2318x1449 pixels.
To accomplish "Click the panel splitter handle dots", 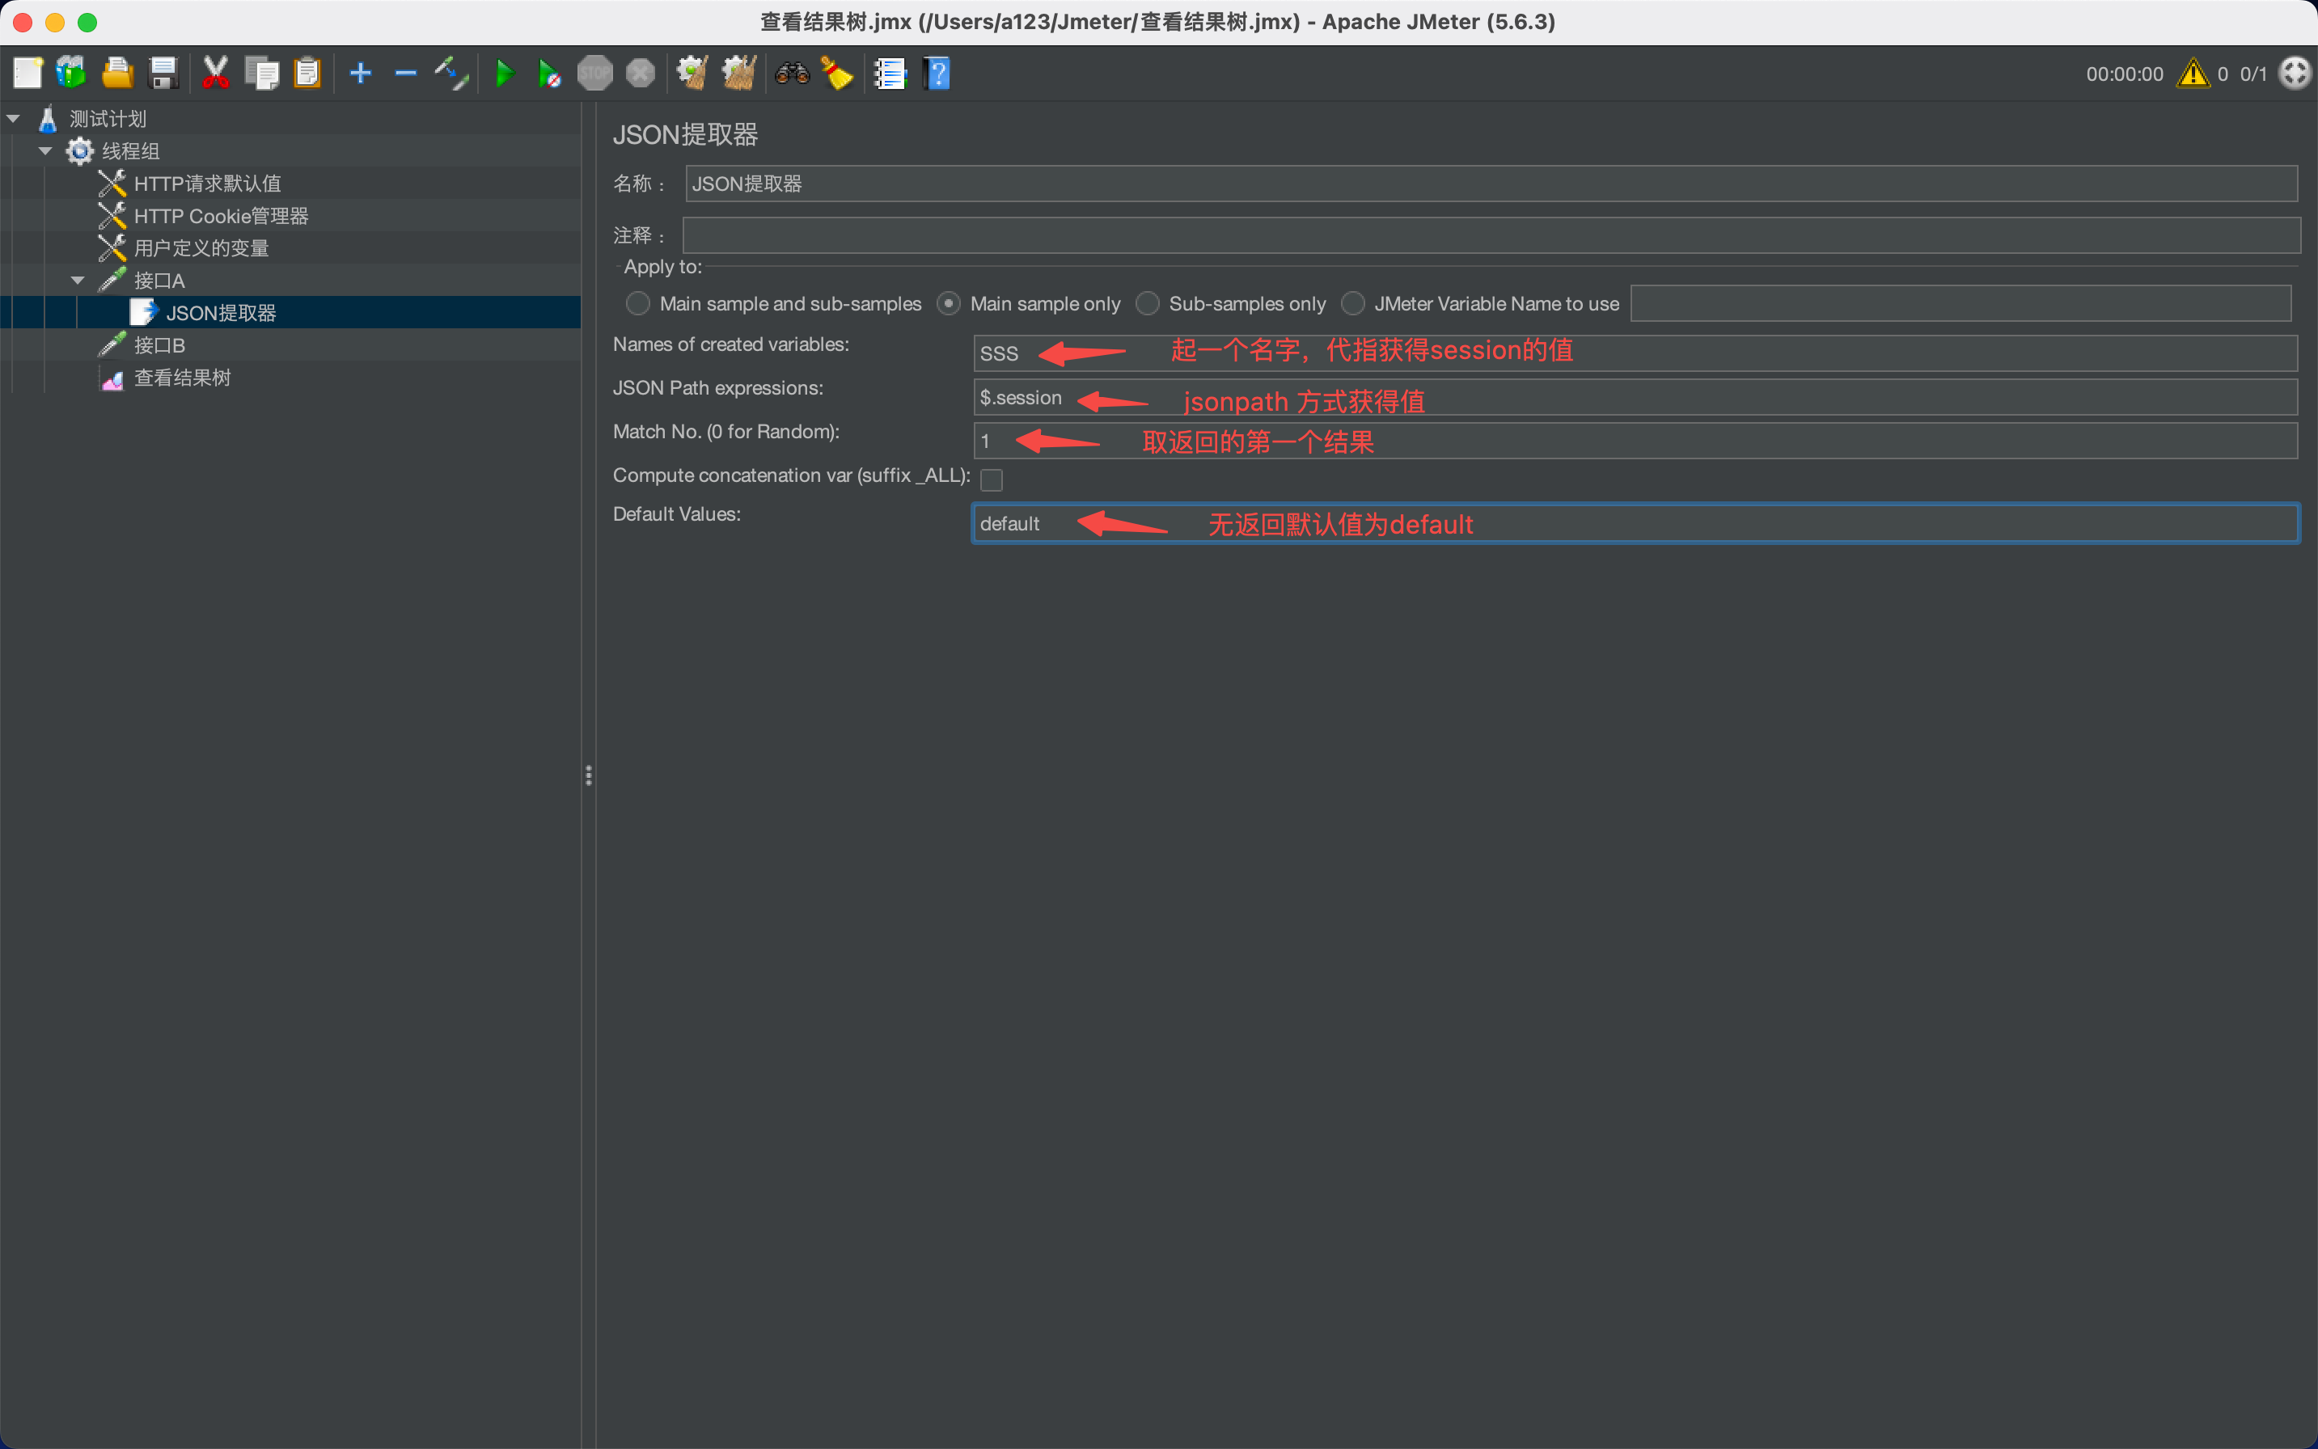I will pos(589,775).
